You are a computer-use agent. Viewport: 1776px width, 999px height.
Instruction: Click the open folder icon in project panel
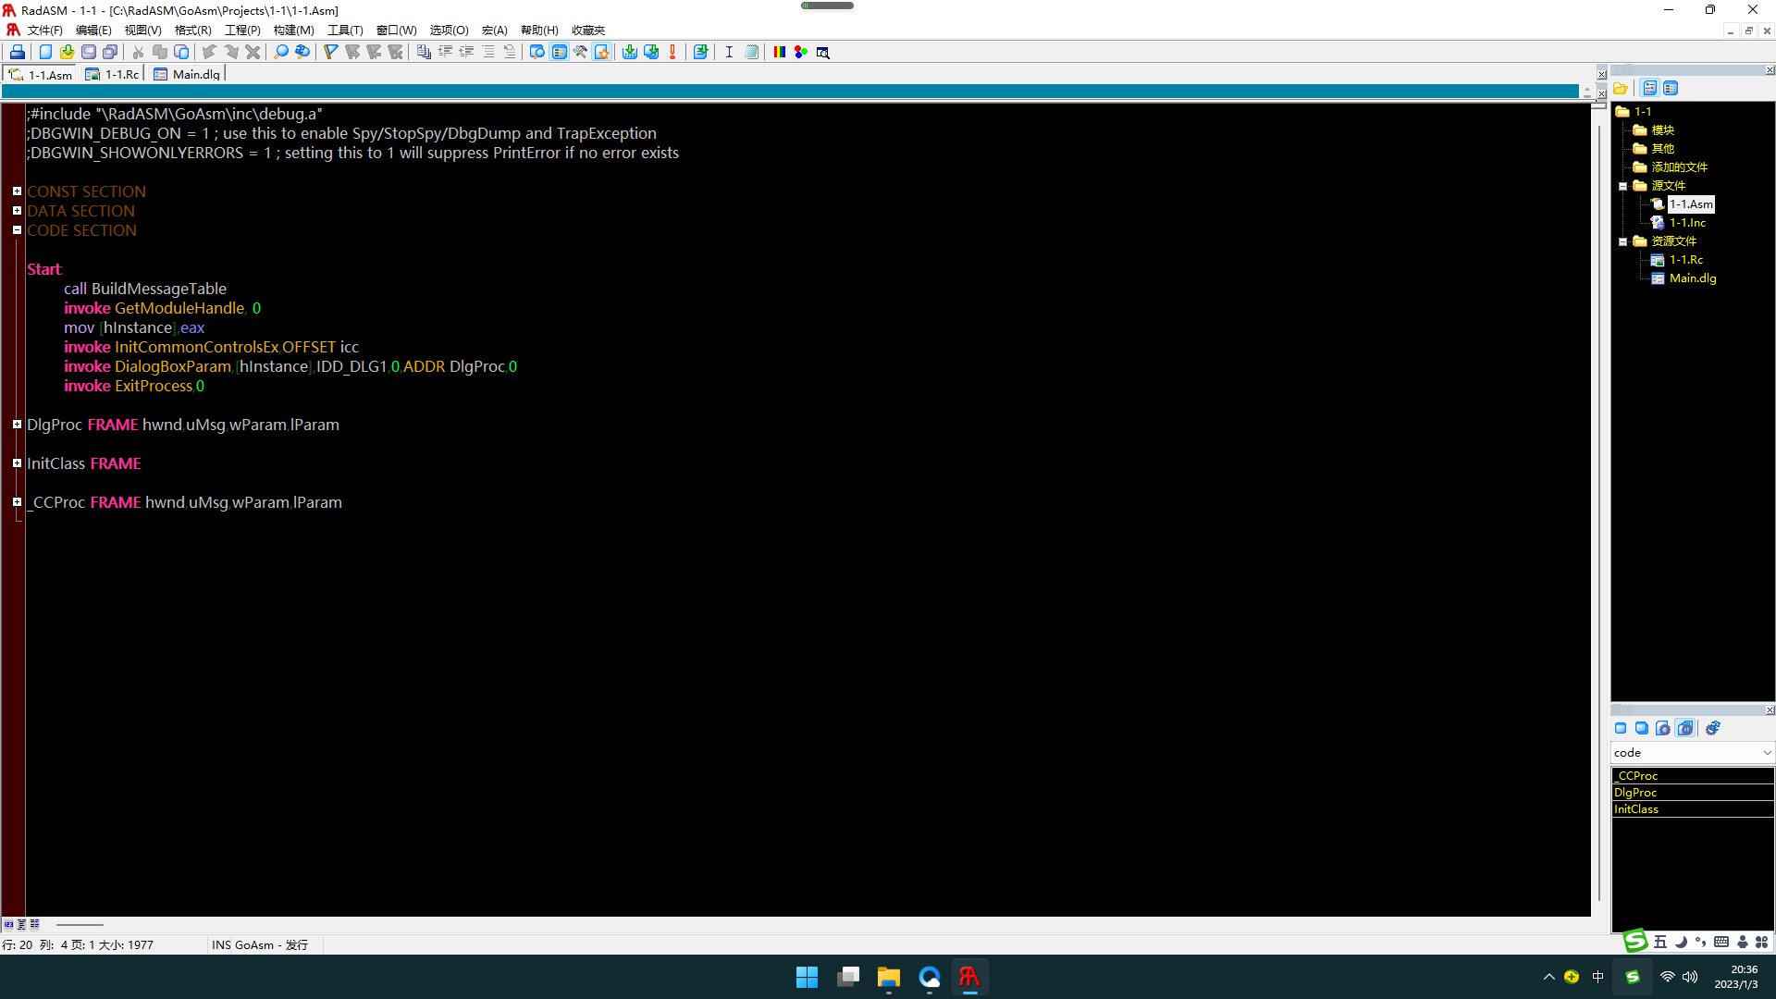click(x=1621, y=88)
